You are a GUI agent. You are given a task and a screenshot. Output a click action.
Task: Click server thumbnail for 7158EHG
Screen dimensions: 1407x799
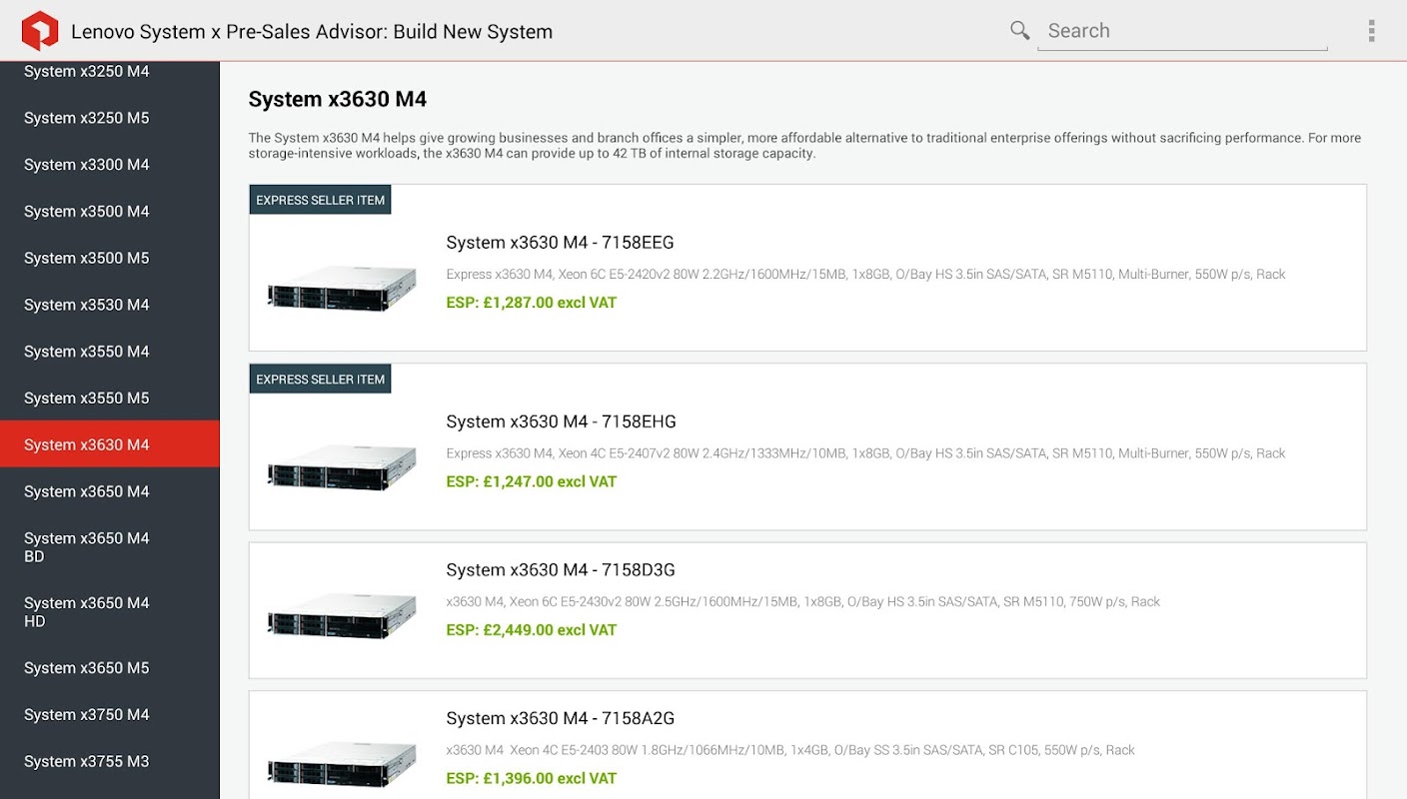click(x=342, y=466)
